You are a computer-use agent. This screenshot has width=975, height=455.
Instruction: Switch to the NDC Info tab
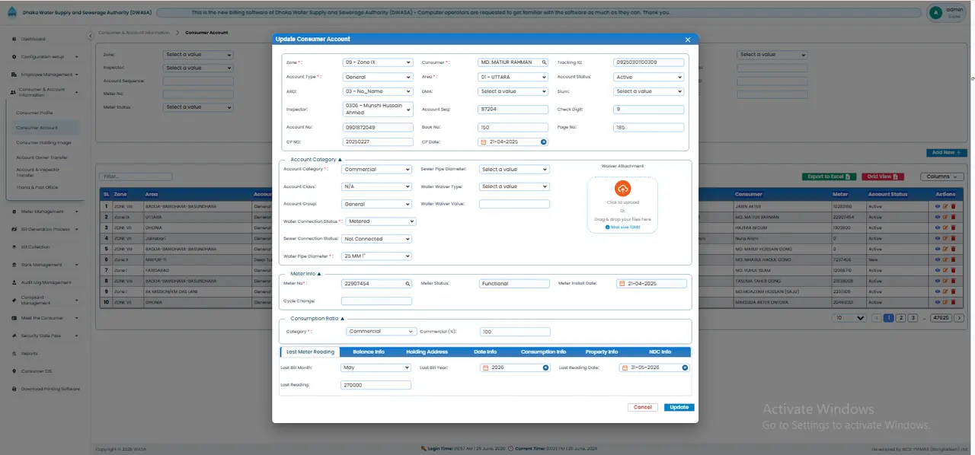(x=660, y=352)
